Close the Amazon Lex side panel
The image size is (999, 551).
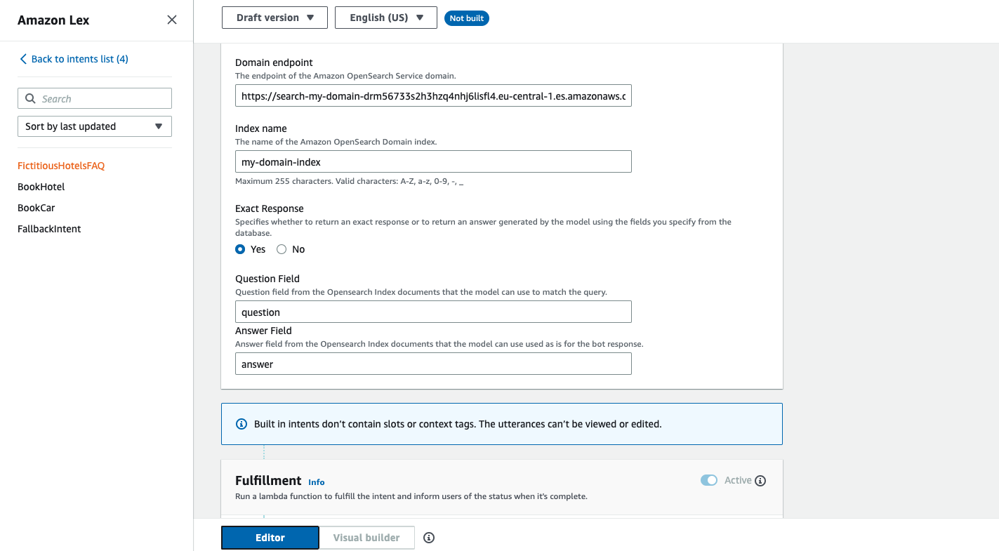pos(171,20)
